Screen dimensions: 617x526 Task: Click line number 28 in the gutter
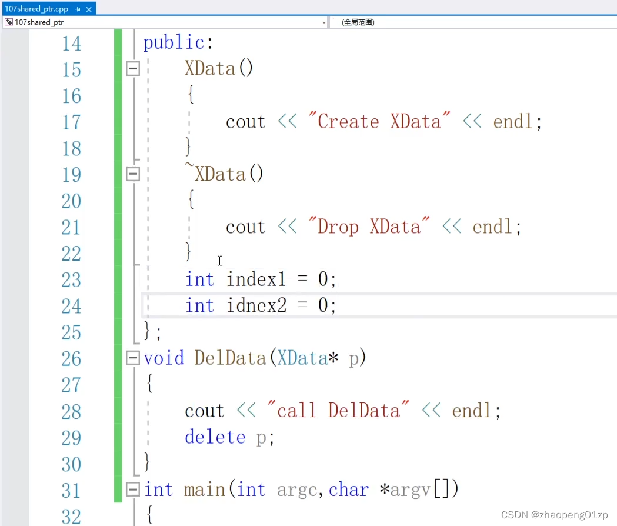tap(71, 411)
